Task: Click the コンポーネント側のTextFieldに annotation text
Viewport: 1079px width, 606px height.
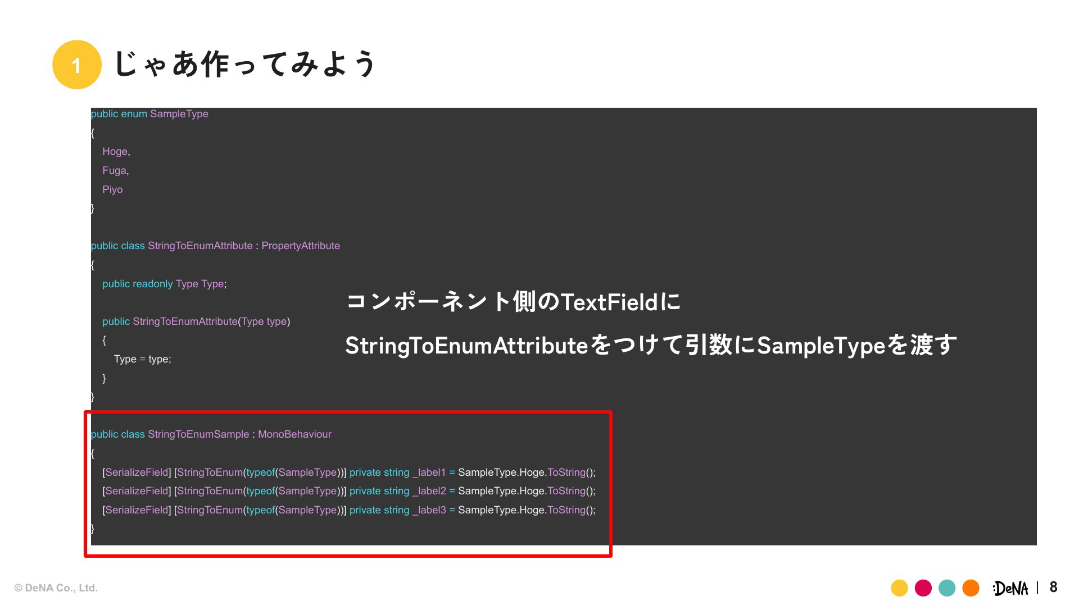Action: click(513, 302)
